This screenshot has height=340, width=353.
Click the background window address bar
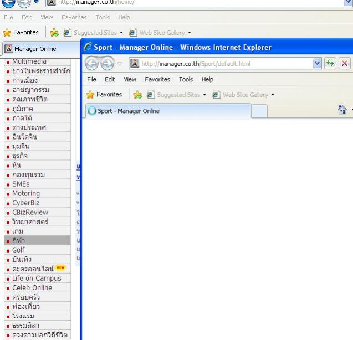click(x=195, y=3)
